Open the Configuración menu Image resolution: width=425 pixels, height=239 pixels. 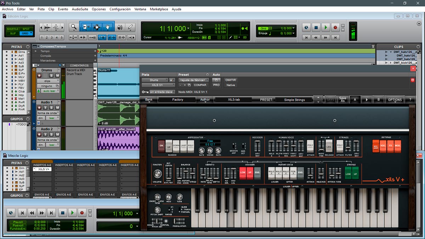click(x=120, y=9)
